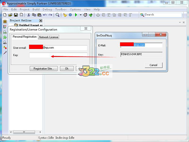Close the bvOodNuq window

161,34
